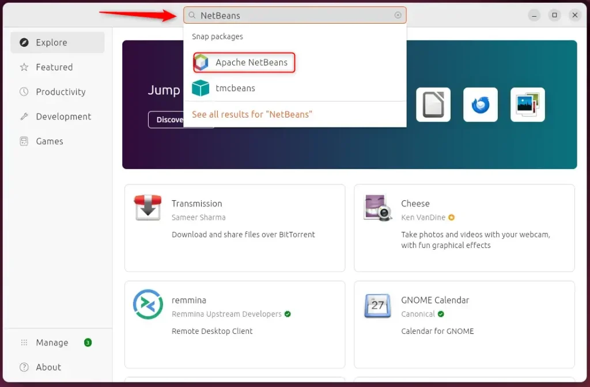Click Ken VanDine star badge
This screenshot has height=387, width=590.
452,217
